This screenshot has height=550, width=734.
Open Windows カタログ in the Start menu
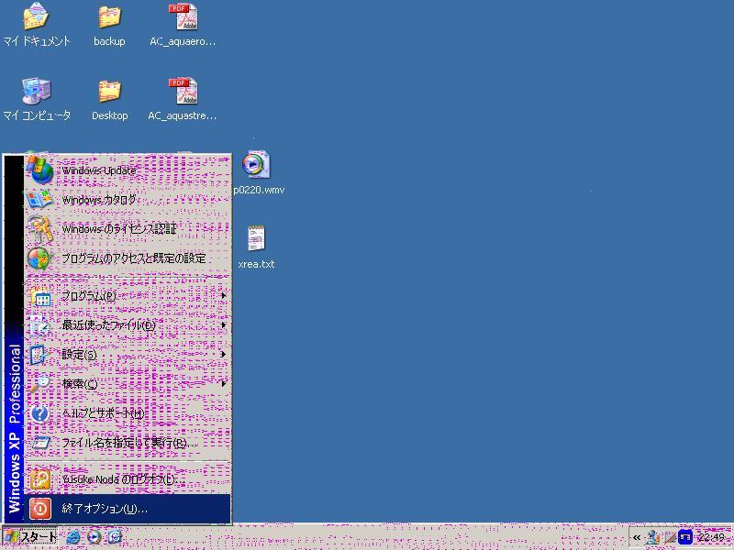[128, 200]
